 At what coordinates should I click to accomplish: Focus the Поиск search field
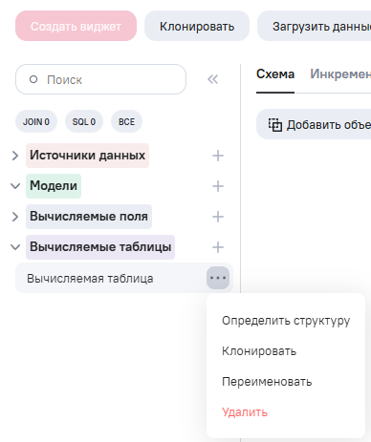coord(100,79)
